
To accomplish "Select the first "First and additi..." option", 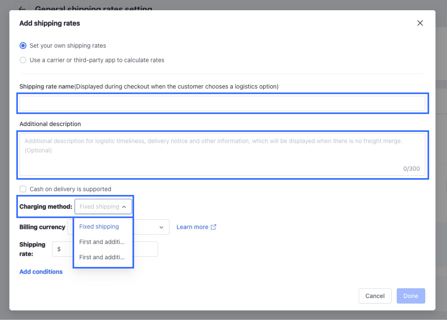I will 102,242.
